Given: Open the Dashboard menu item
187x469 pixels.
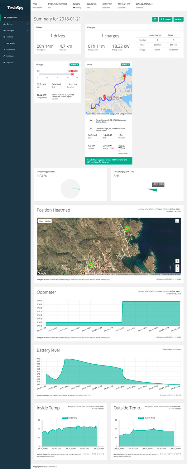Looking at the screenshot, I should 16,18.
